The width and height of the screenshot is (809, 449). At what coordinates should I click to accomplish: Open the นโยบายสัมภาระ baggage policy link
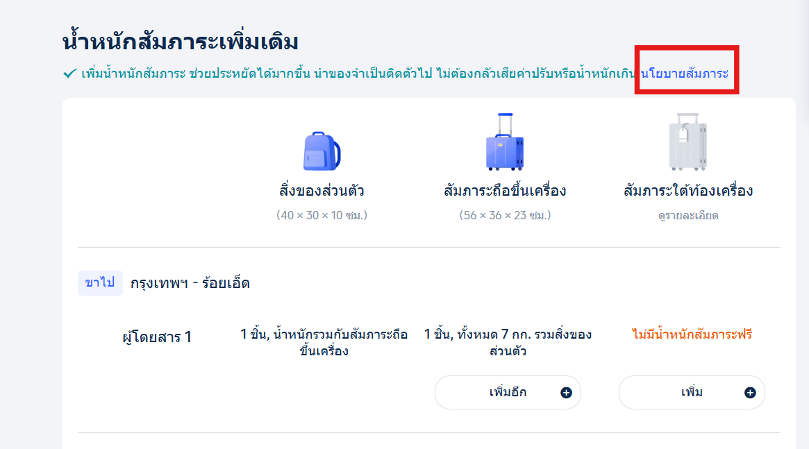[686, 71]
